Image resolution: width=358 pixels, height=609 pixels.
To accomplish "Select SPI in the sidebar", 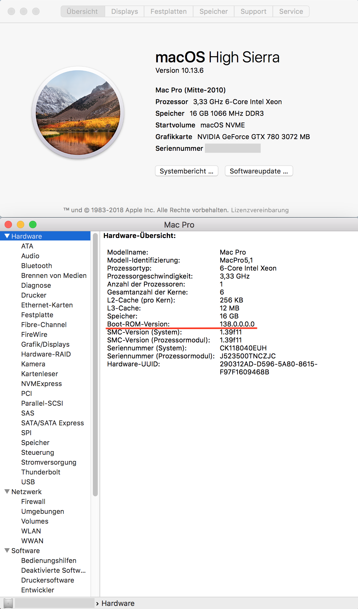I will point(26,433).
